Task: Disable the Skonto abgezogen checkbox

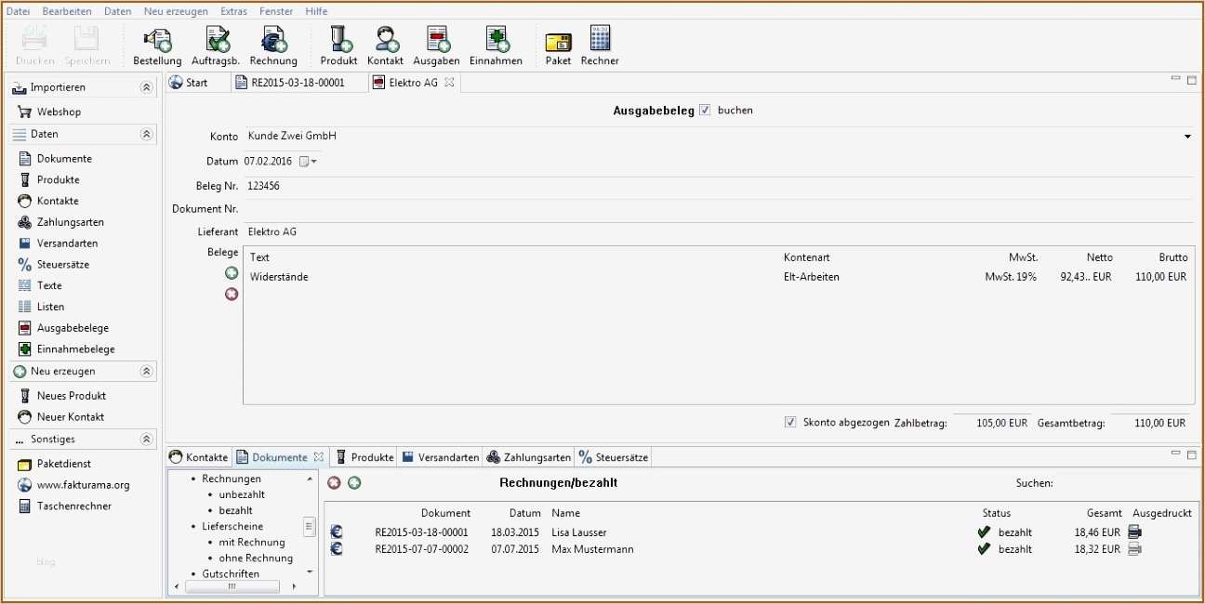Action: pos(788,422)
